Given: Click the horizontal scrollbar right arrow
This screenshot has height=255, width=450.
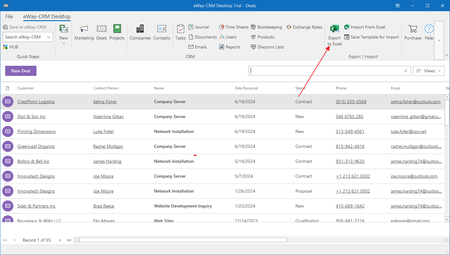Looking at the screenshot, I should (447, 240).
